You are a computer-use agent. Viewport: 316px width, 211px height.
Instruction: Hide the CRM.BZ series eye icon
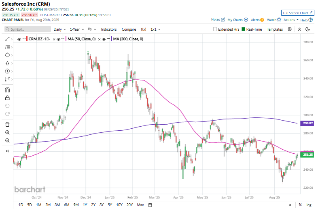click(19, 39)
